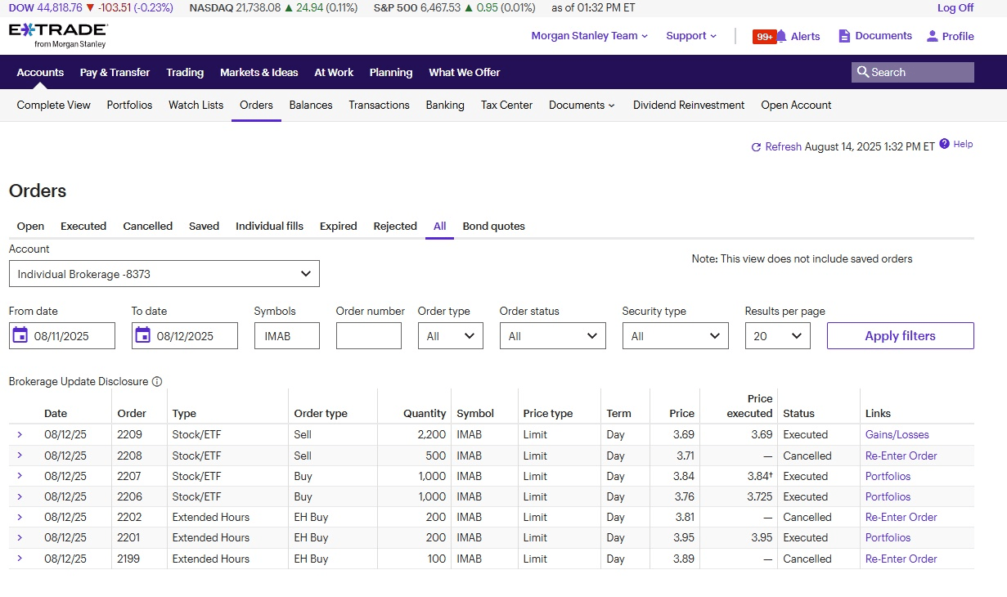
Task: Click Brokerage Update Disclosure info icon
Action: pyautogui.click(x=157, y=382)
